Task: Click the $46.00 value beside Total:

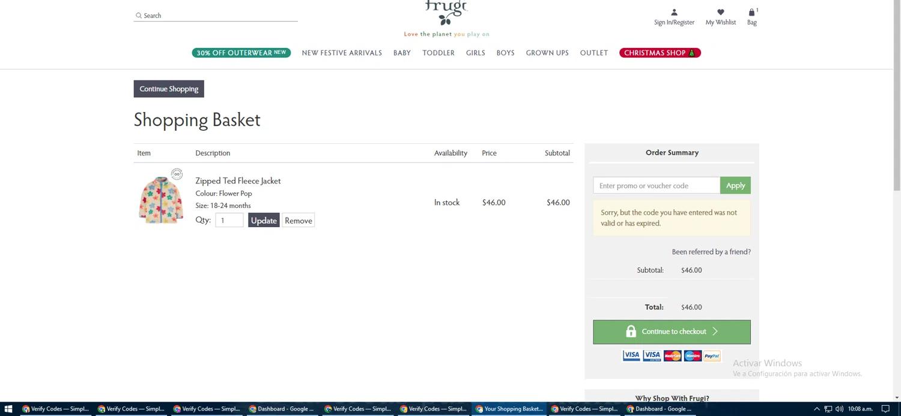Action: [x=691, y=308]
